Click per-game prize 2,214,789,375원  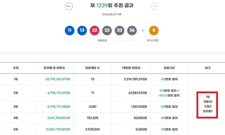(x=135, y=79)
